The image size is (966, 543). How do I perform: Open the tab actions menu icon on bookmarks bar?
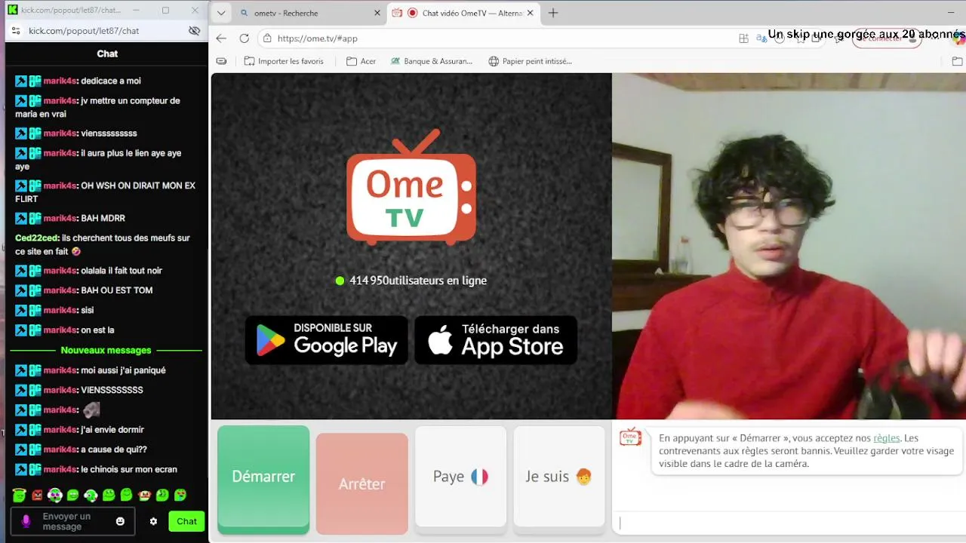[x=221, y=61]
